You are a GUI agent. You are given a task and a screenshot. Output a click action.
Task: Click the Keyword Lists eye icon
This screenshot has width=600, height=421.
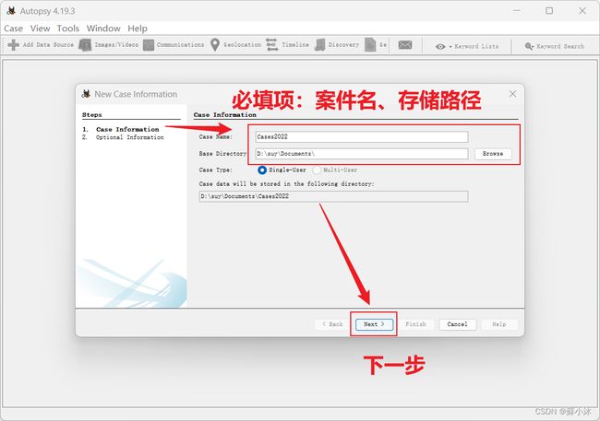[440, 47]
